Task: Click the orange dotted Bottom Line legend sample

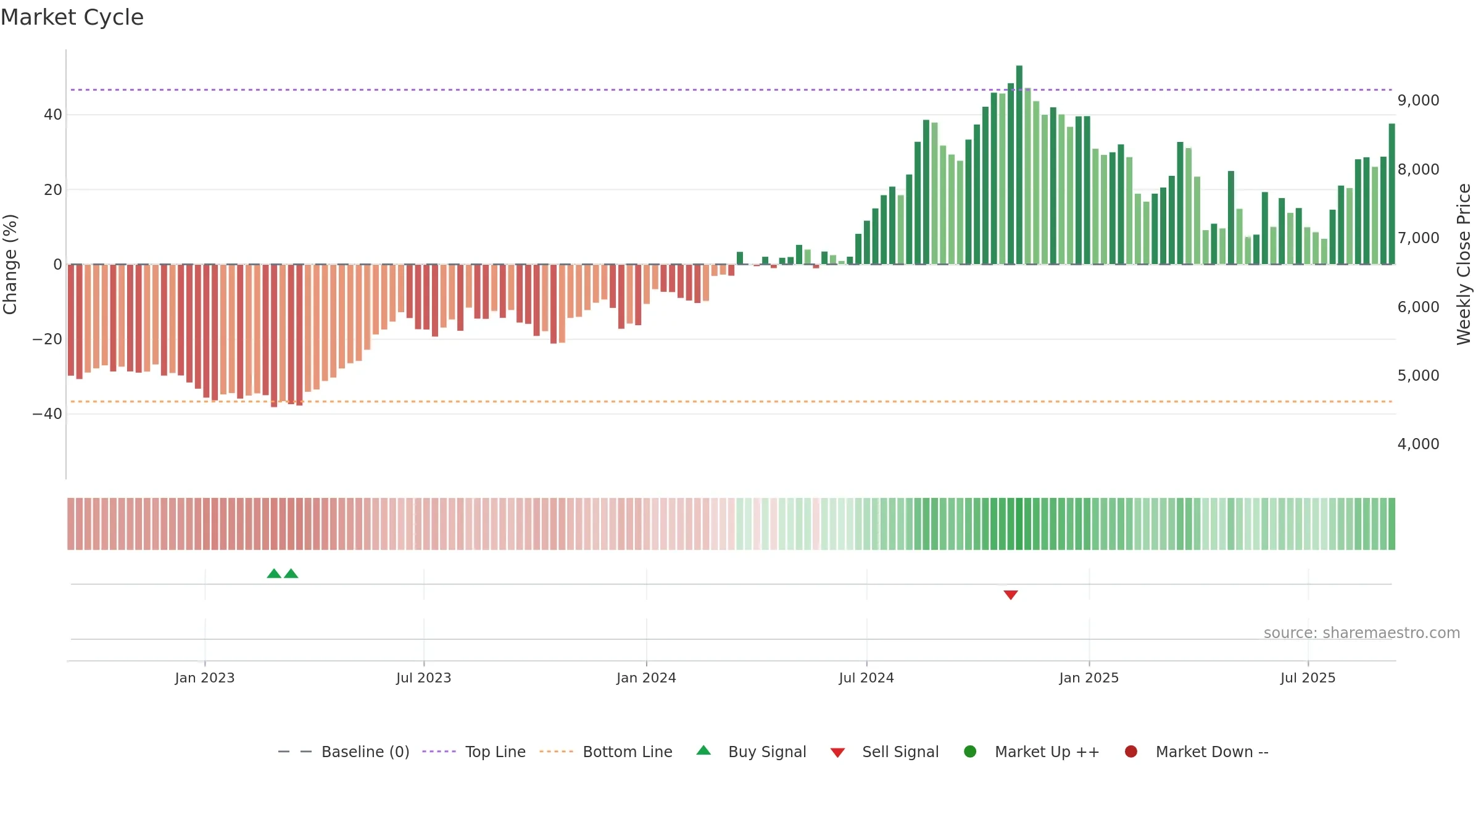Action: point(556,752)
